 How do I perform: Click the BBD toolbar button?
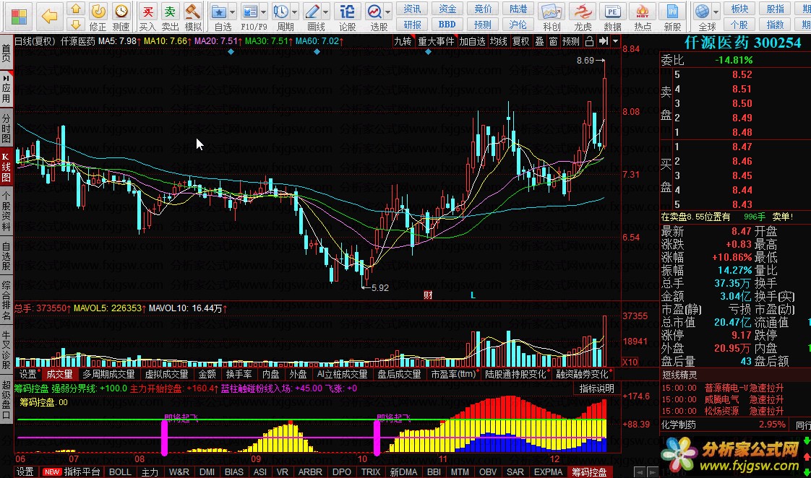pos(447,25)
